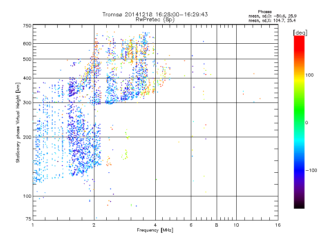Click the colorbar tick label '0'
The height and width of the screenshot is (245, 327).
[307, 123]
